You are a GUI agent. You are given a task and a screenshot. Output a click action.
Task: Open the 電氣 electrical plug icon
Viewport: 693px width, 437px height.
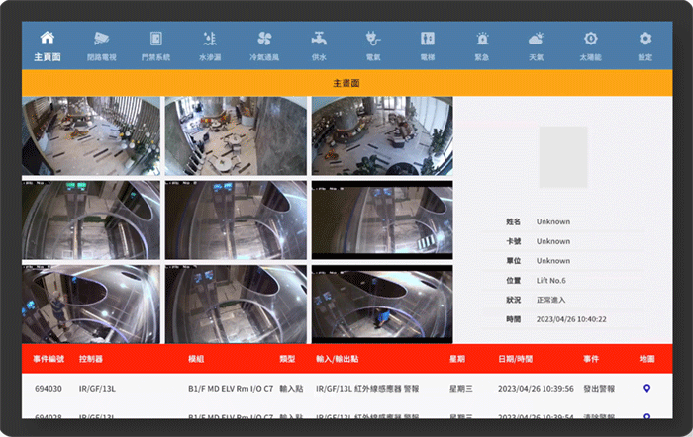[373, 45]
